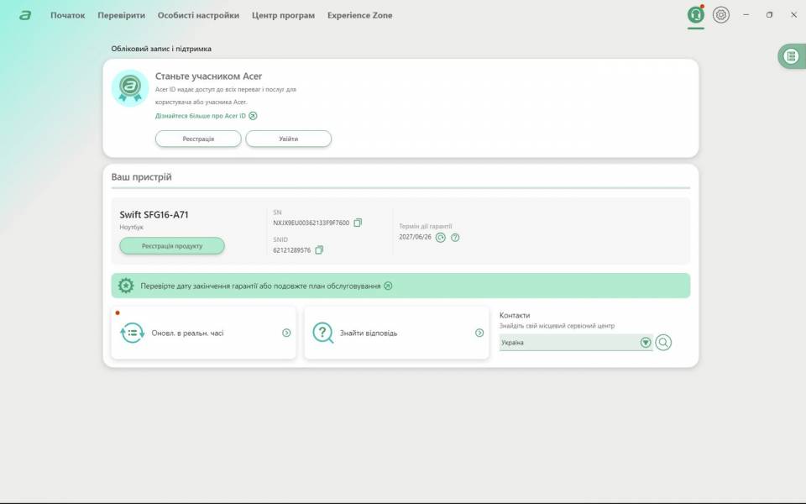Open arrow on Знайти відповідь card

[x=479, y=333]
